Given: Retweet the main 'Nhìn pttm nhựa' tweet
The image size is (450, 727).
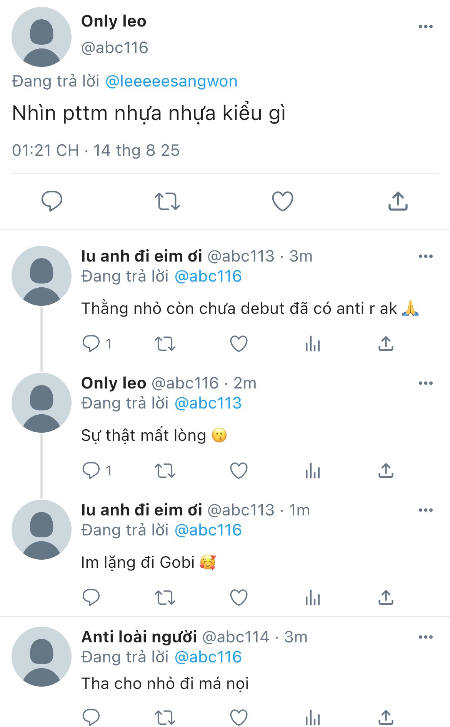Looking at the screenshot, I should (x=167, y=201).
